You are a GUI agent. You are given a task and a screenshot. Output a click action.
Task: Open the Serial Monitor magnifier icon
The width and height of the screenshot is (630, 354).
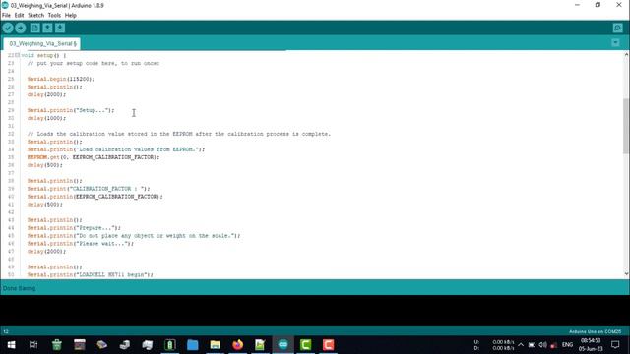pos(617,28)
